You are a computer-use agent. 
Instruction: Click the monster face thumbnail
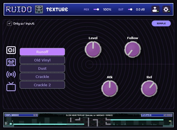point(39,9)
